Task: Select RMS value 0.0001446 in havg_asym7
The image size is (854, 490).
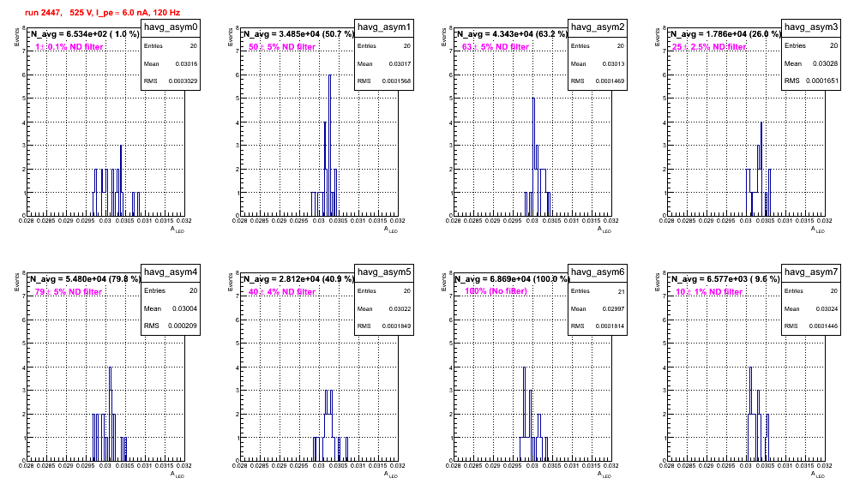Action: coord(823,326)
